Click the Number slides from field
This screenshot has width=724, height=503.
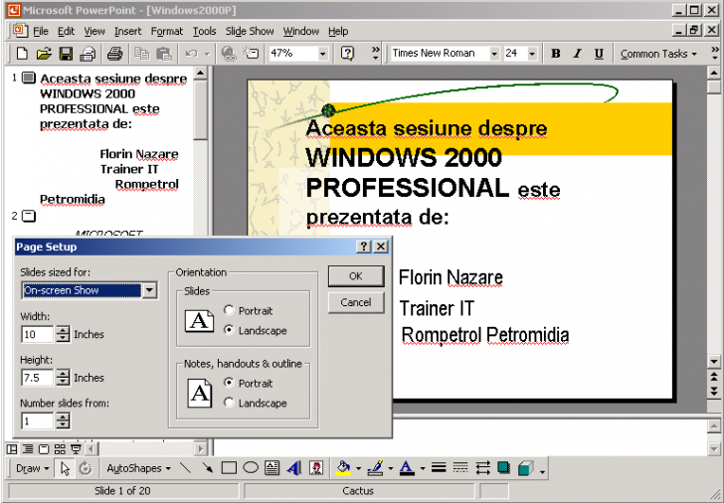coord(38,420)
